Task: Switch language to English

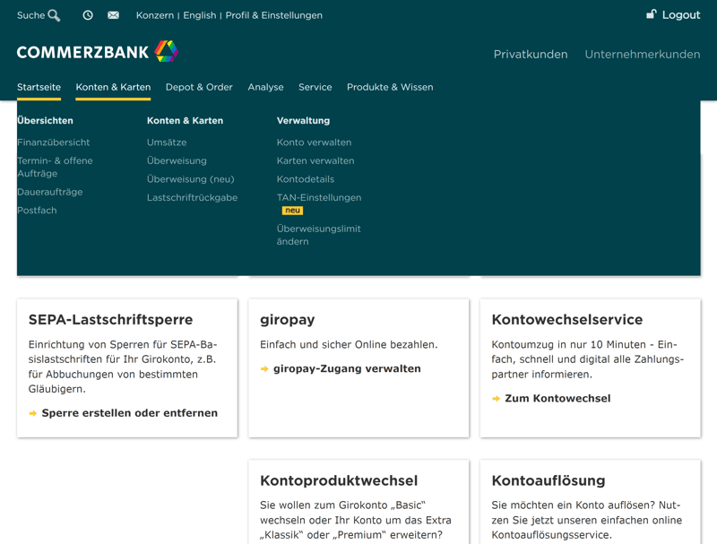Action: coord(199,15)
